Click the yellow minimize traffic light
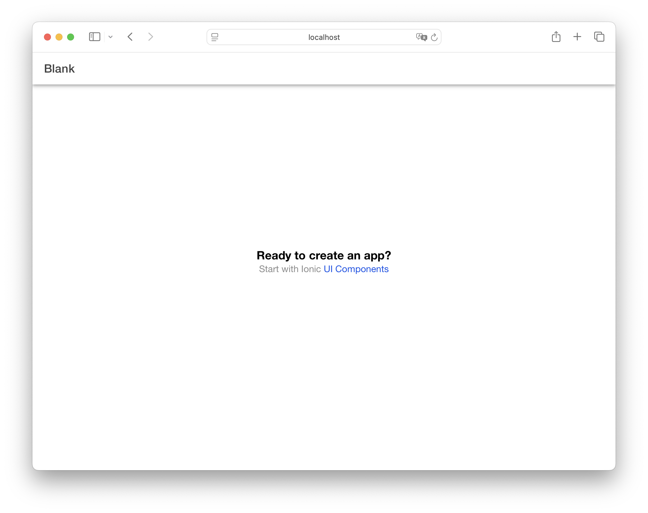648x513 pixels. coord(59,37)
